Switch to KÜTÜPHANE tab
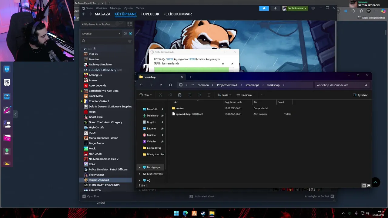388x218 pixels. pos(125,14)
